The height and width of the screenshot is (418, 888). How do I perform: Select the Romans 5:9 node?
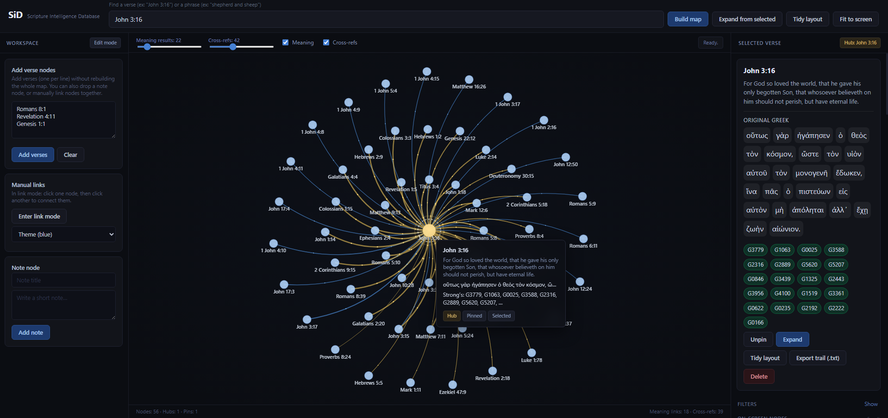[x=582, y=196]
